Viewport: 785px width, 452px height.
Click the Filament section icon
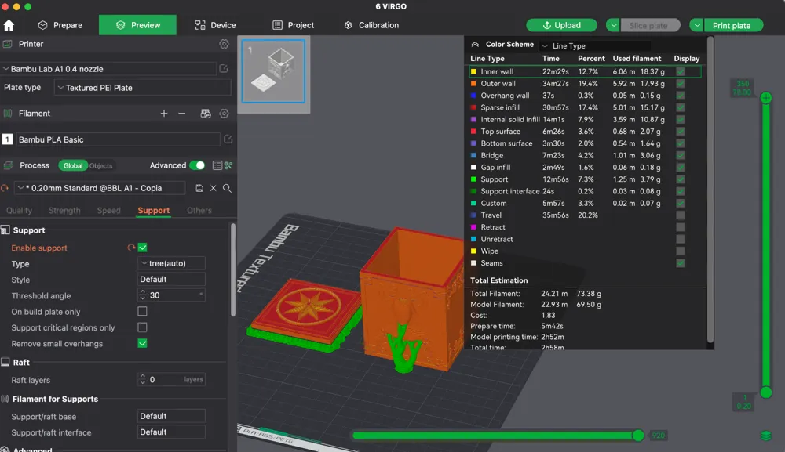8,114
